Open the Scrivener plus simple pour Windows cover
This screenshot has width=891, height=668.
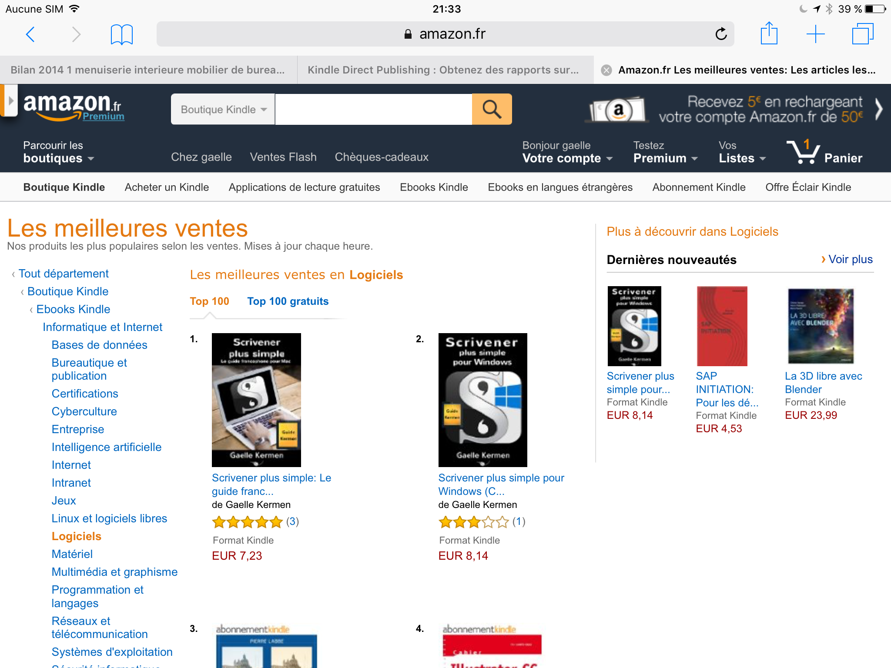point(482,400)
